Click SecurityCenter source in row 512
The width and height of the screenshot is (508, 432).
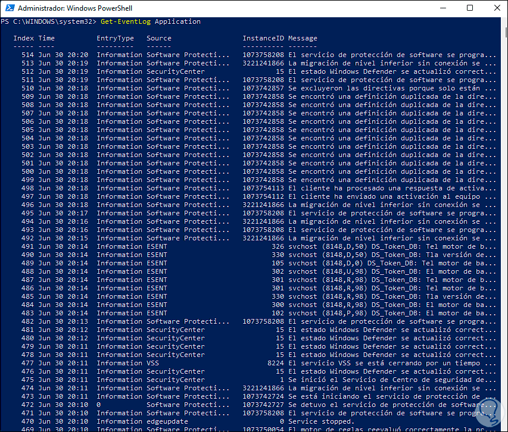[176, 71]
